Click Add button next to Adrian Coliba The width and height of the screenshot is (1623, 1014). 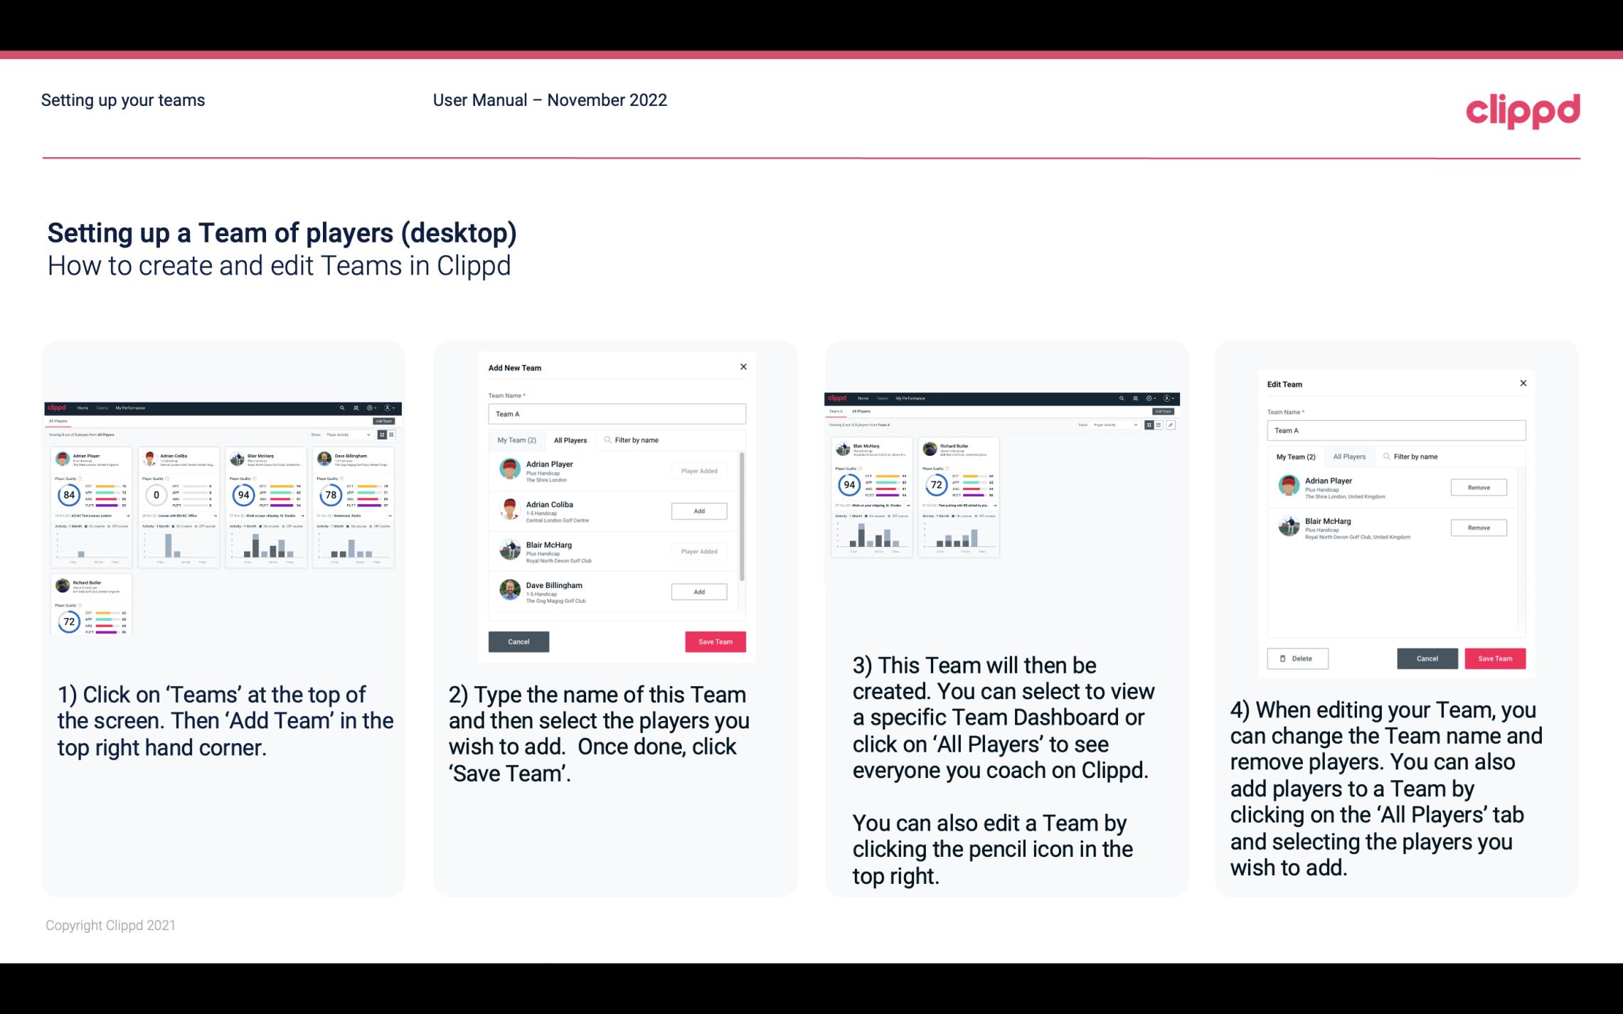click(698, 511)
